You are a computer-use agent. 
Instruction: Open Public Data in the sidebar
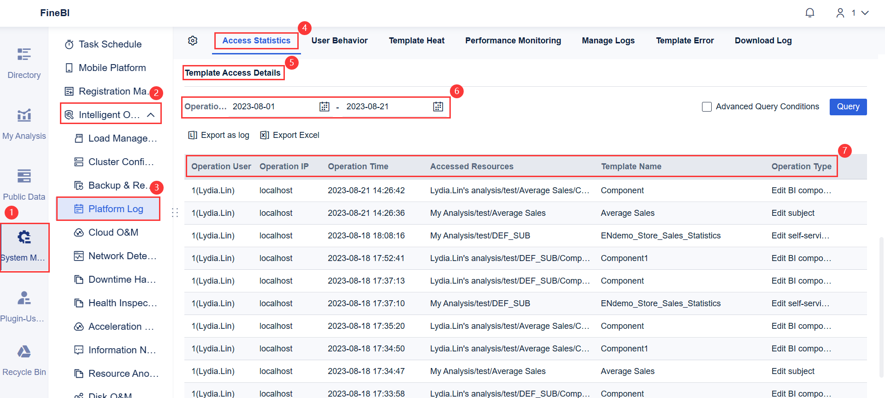(x=24, y=184)
